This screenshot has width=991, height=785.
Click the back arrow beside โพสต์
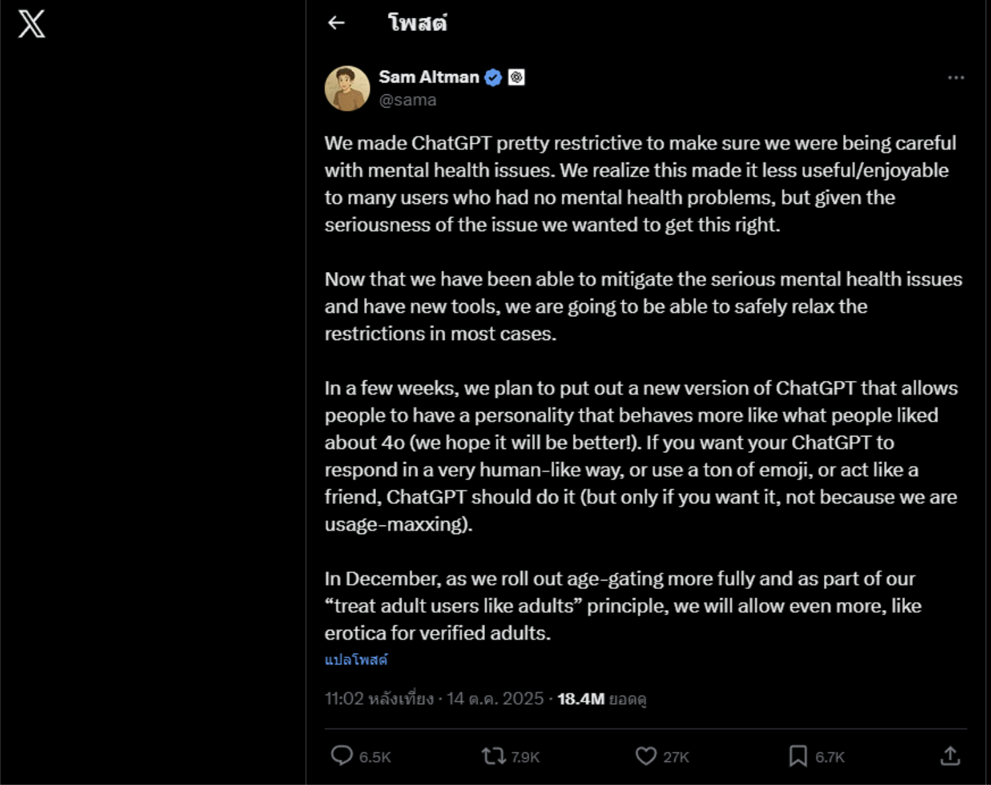pos(336,23)
